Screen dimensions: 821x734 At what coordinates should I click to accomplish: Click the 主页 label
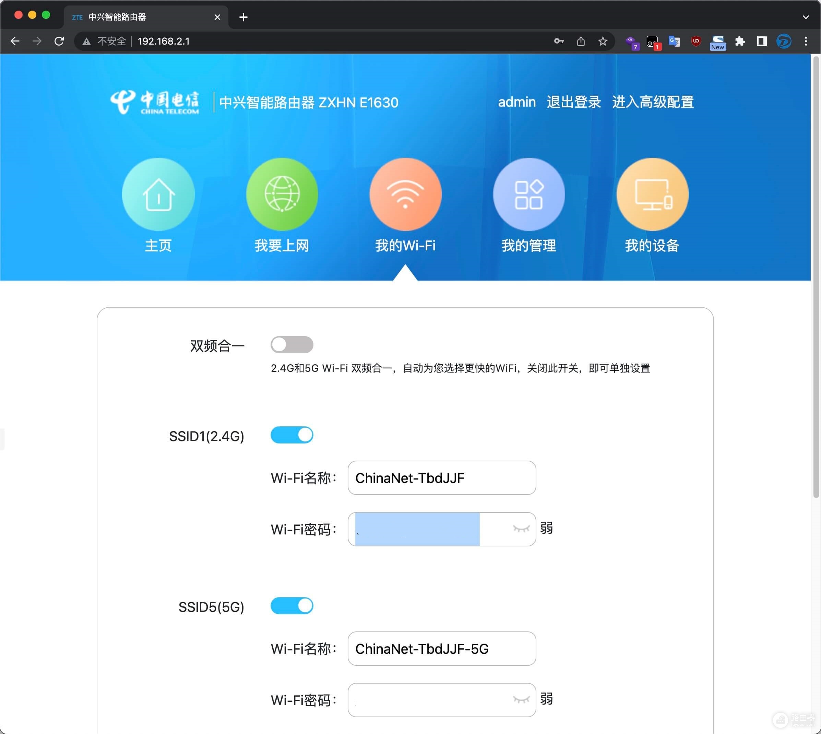click(158, 246)
